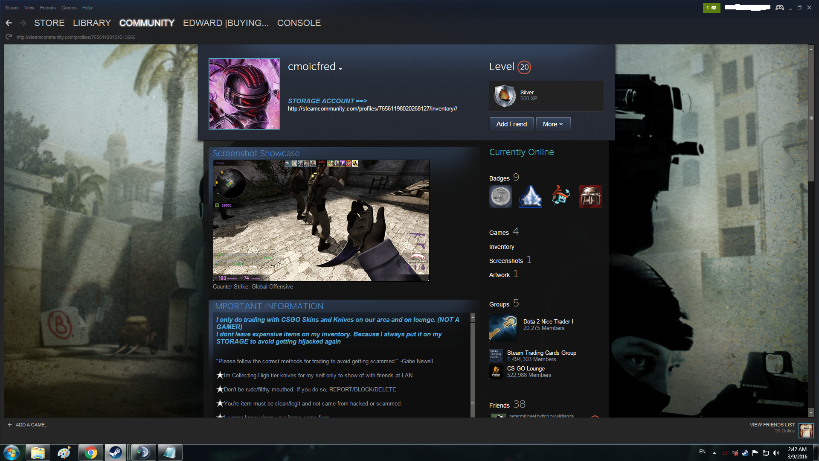Open the CS:GO screenshot showcase thumbnail

coord(321,220)
